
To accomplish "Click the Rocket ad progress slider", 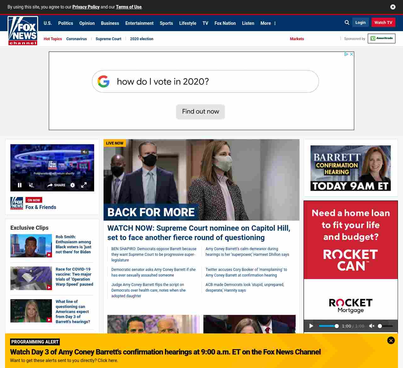I will tap(328, 326).
